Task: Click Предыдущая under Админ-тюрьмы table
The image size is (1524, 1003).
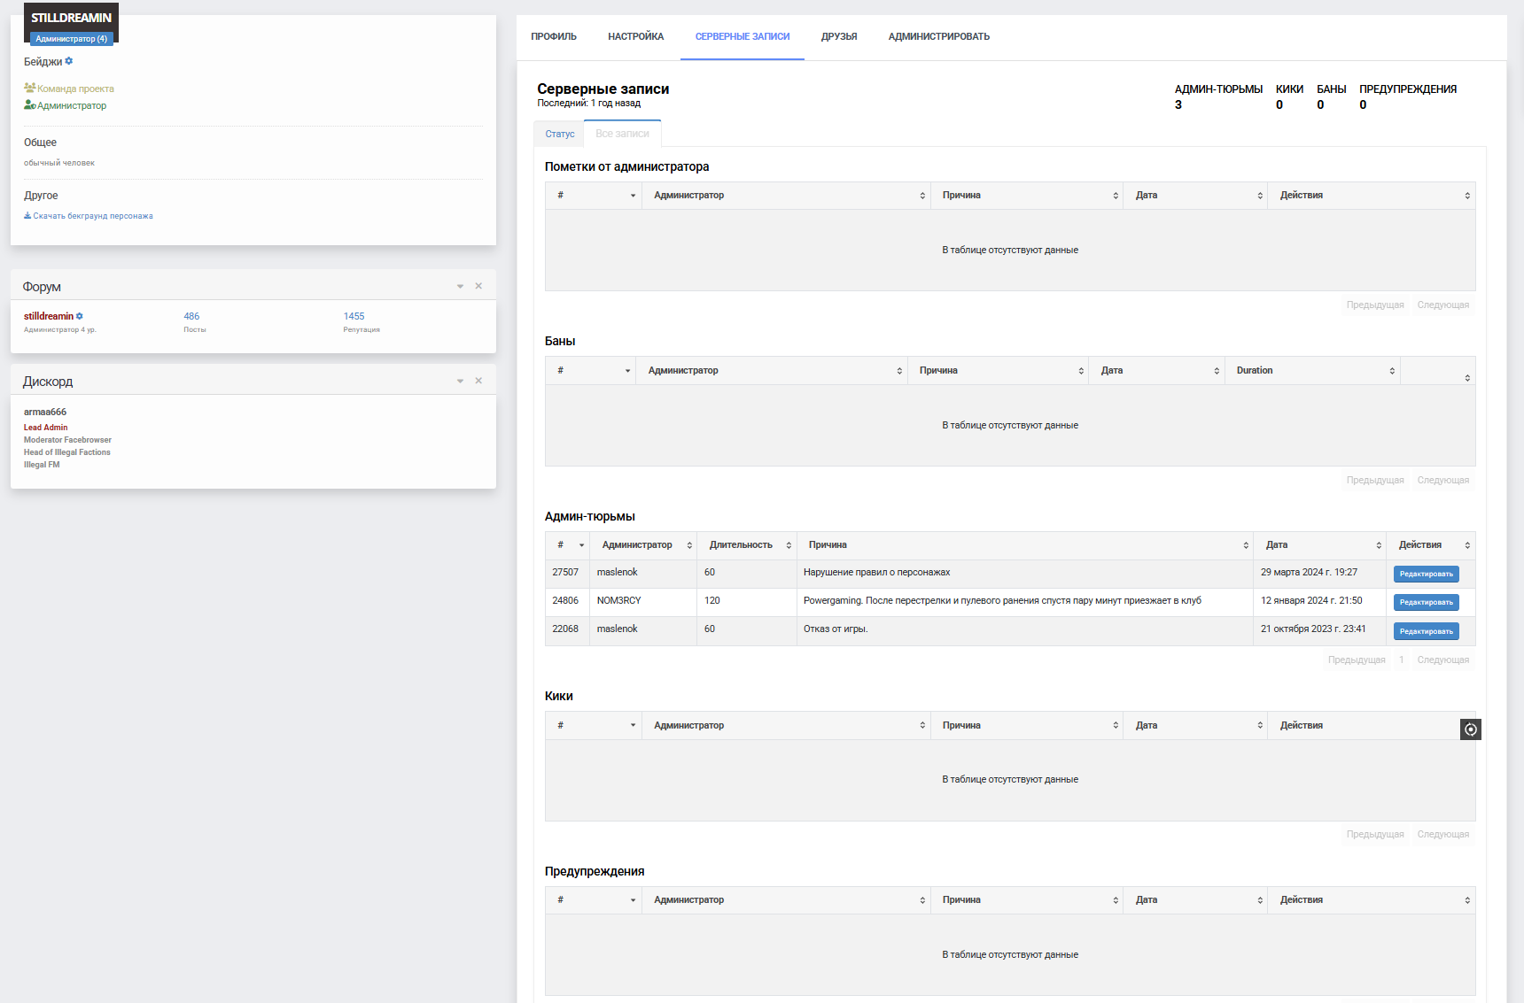Action: [1357, 660]
